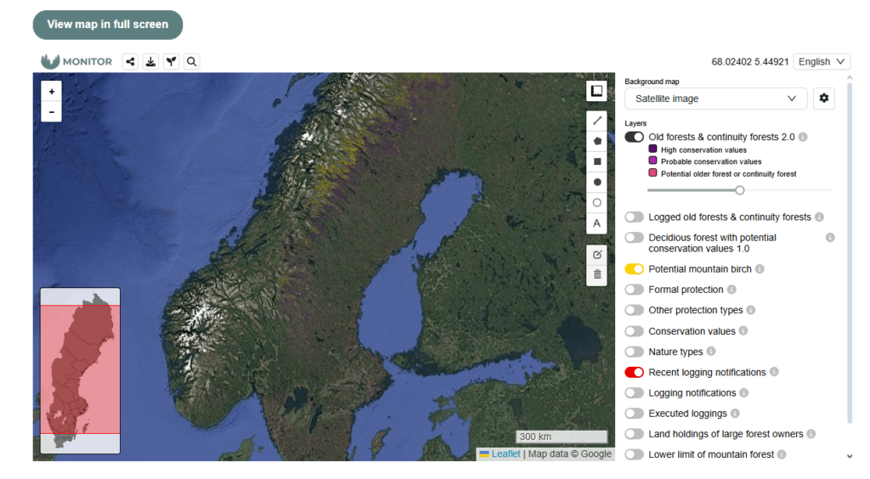Open the map search magnifier
The width and height of the screenshot is (870, 479).
(x=192, y=61)
